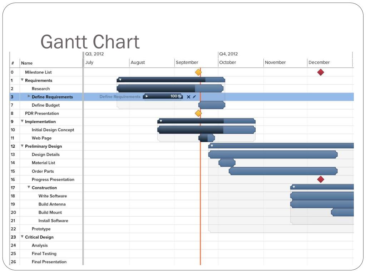
Task: Select the Order Parts task bar
Action: 283,171
